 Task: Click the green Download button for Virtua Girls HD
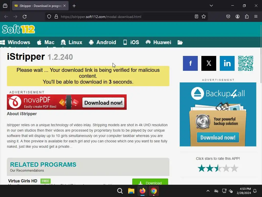150,182
